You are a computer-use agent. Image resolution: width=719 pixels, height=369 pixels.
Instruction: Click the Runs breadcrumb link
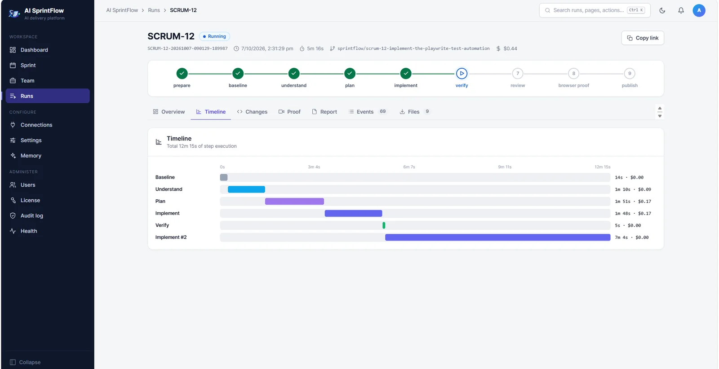pos(154,10)
